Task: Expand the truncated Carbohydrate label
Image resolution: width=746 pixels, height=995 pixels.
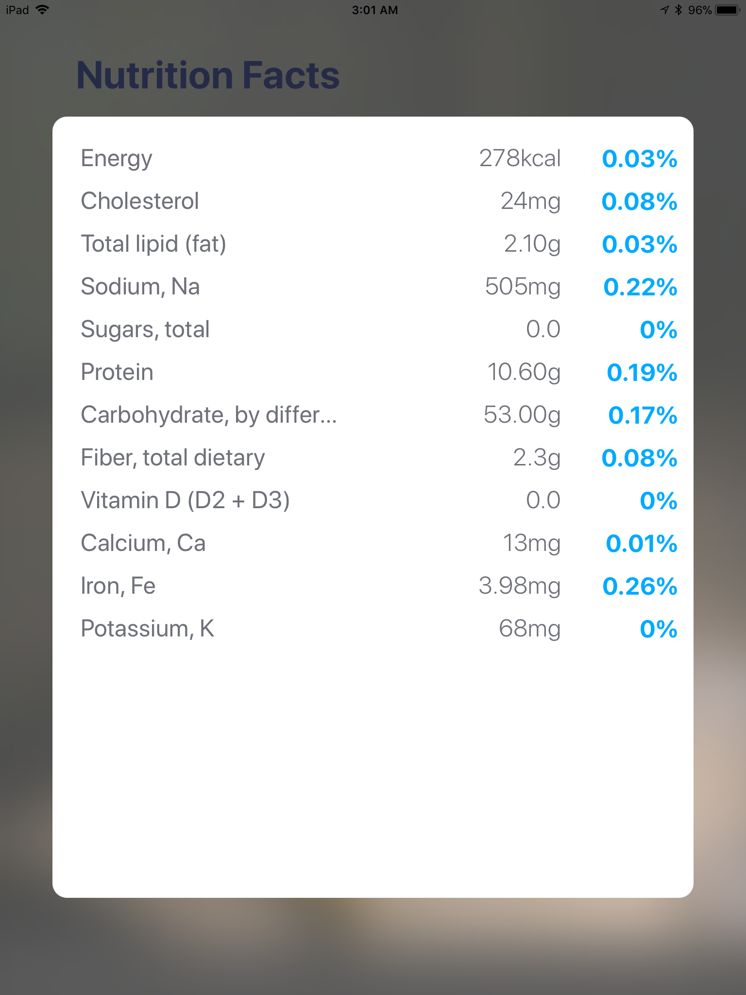Action: [x=209, y=415]
